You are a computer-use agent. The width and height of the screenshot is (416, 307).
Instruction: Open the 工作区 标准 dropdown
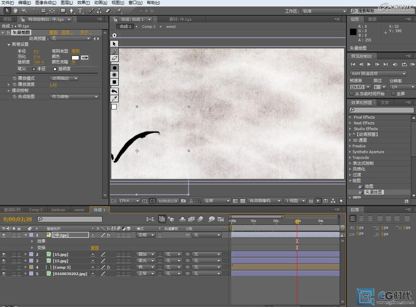click(x=324, y=11)
